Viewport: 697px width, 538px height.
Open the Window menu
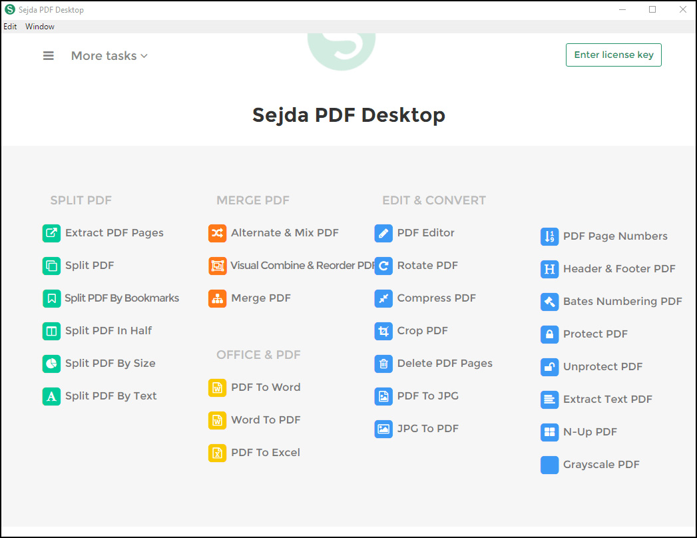(40, 27)
